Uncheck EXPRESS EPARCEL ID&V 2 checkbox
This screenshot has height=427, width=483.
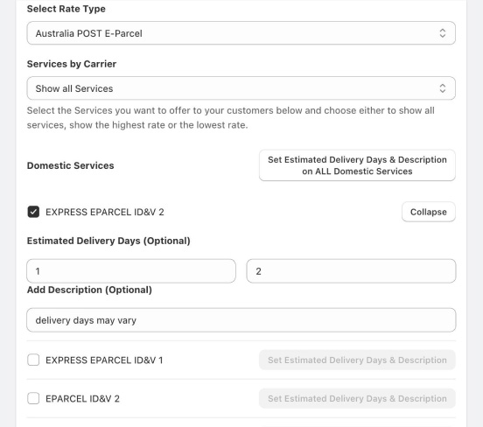coord(33,212)
